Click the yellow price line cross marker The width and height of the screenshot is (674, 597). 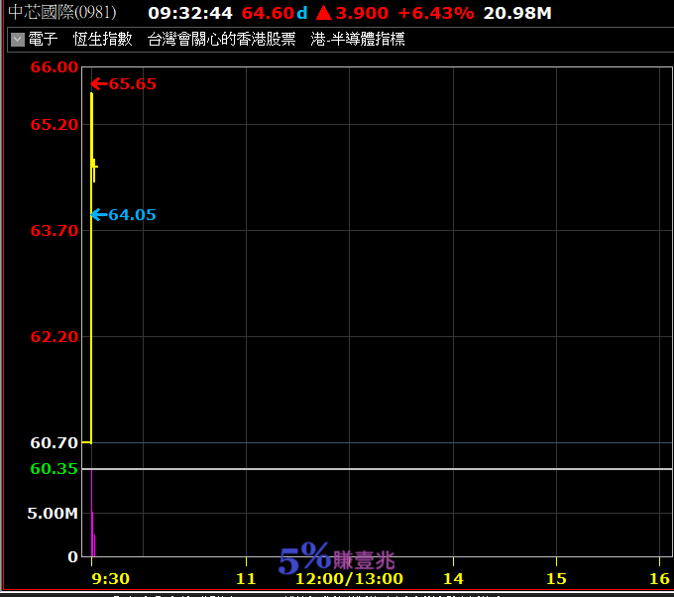click(x=94, y=167)
